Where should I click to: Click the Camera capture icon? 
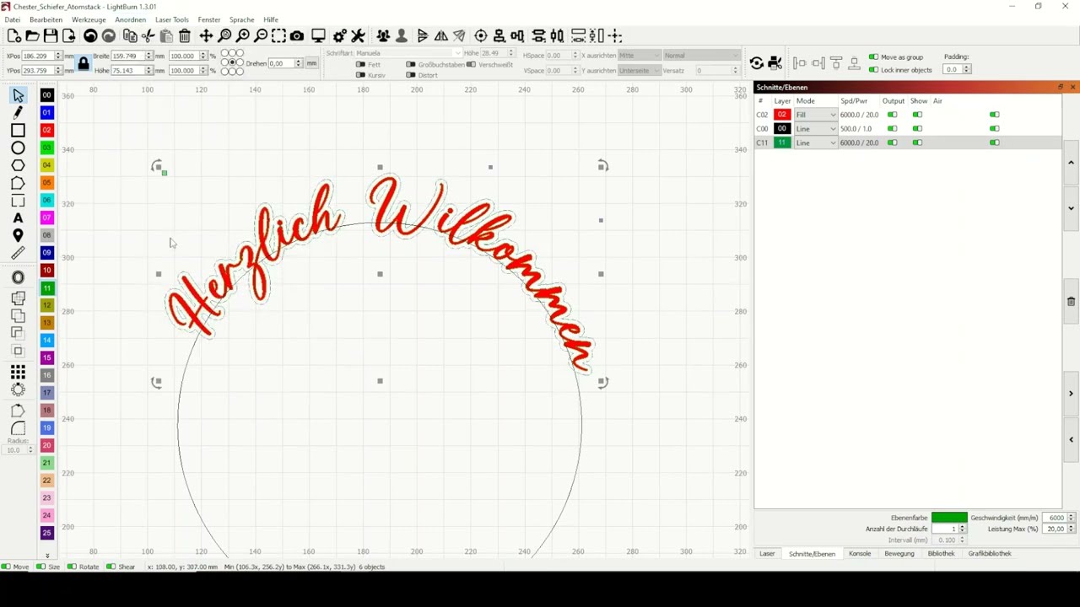click(297, 35)
